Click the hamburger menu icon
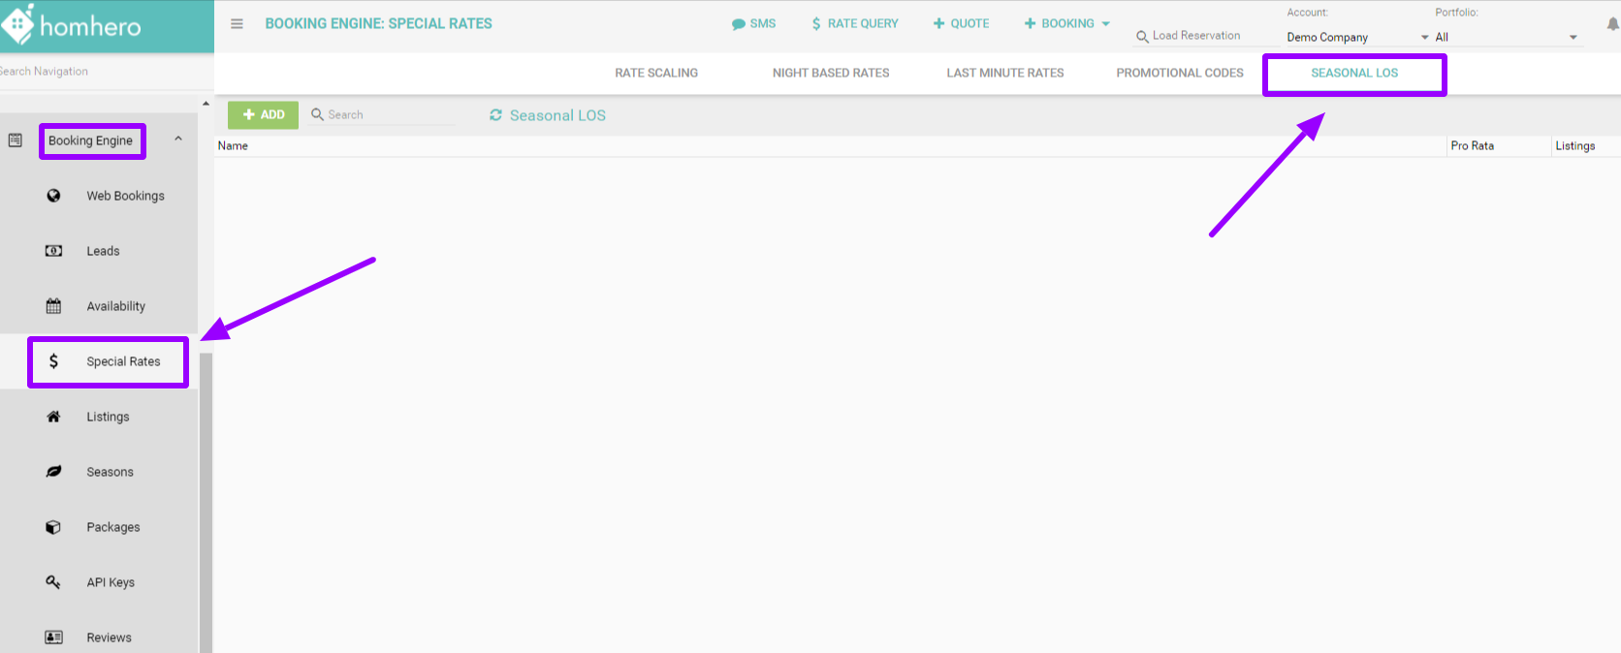 pos(237,23)
